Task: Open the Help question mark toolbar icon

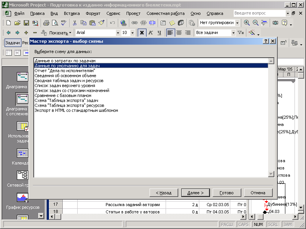Action: pos(284,23)
